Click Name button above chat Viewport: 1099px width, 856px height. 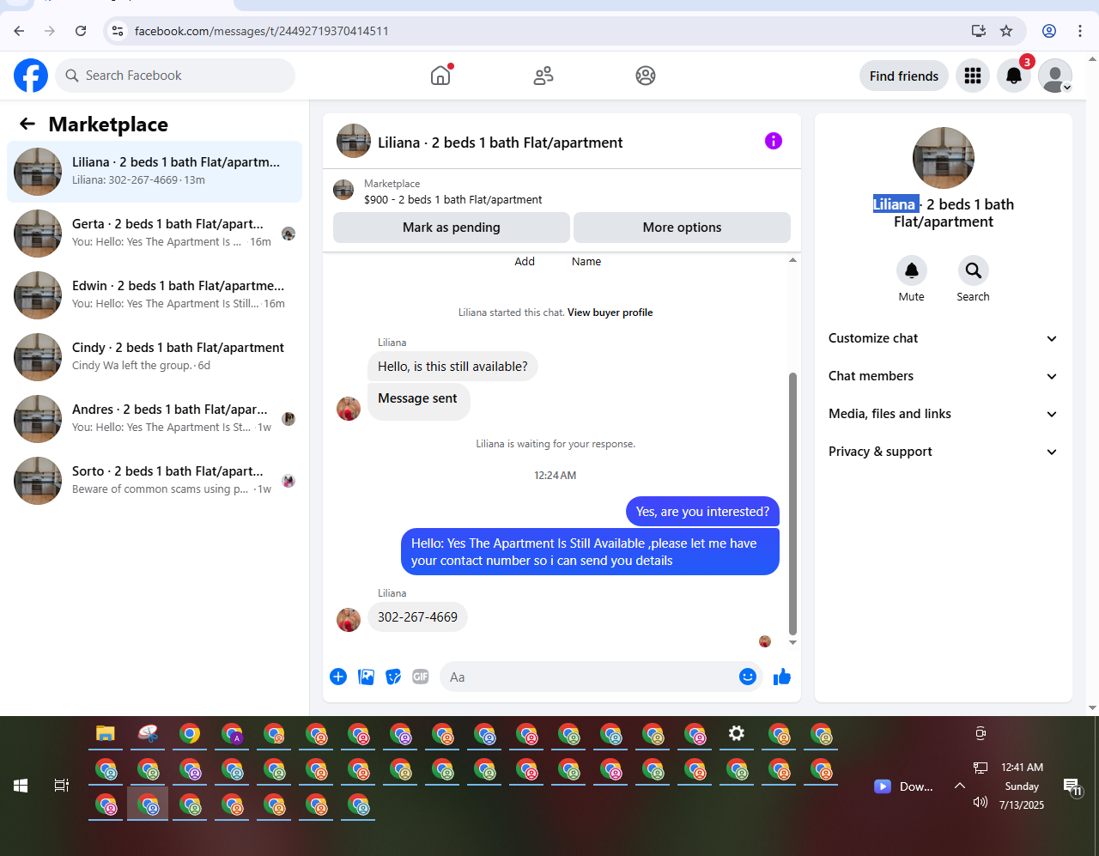coord(586,262)
